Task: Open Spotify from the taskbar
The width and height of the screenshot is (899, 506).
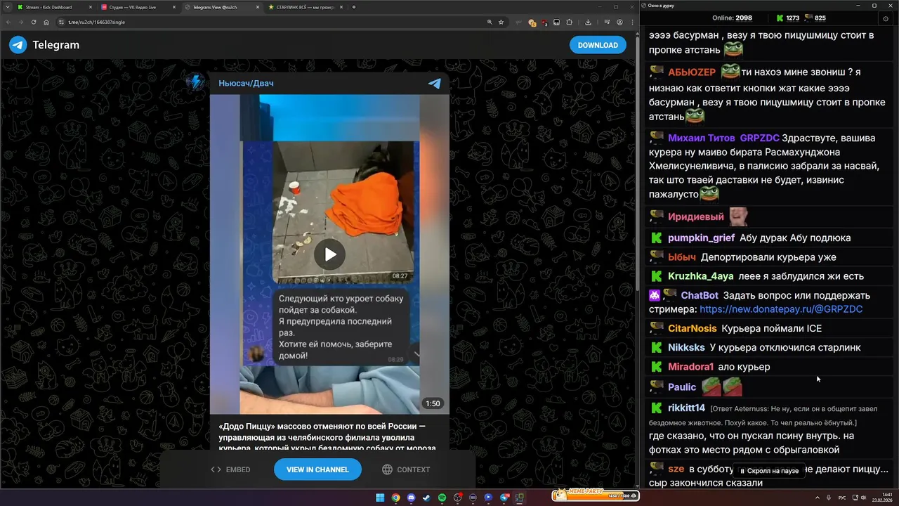Action: 442,498
